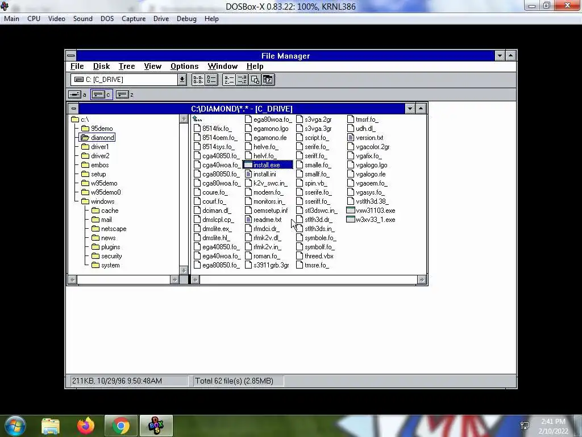Select the netscape subfolder in tree
This screenshot has height=437, width=582.
tap(109, 229)
